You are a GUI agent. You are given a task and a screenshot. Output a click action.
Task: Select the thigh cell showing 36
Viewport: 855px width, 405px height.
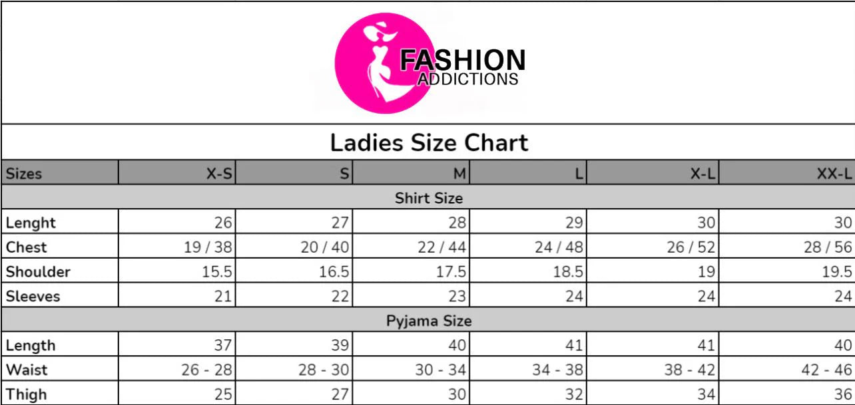point(788,394)
